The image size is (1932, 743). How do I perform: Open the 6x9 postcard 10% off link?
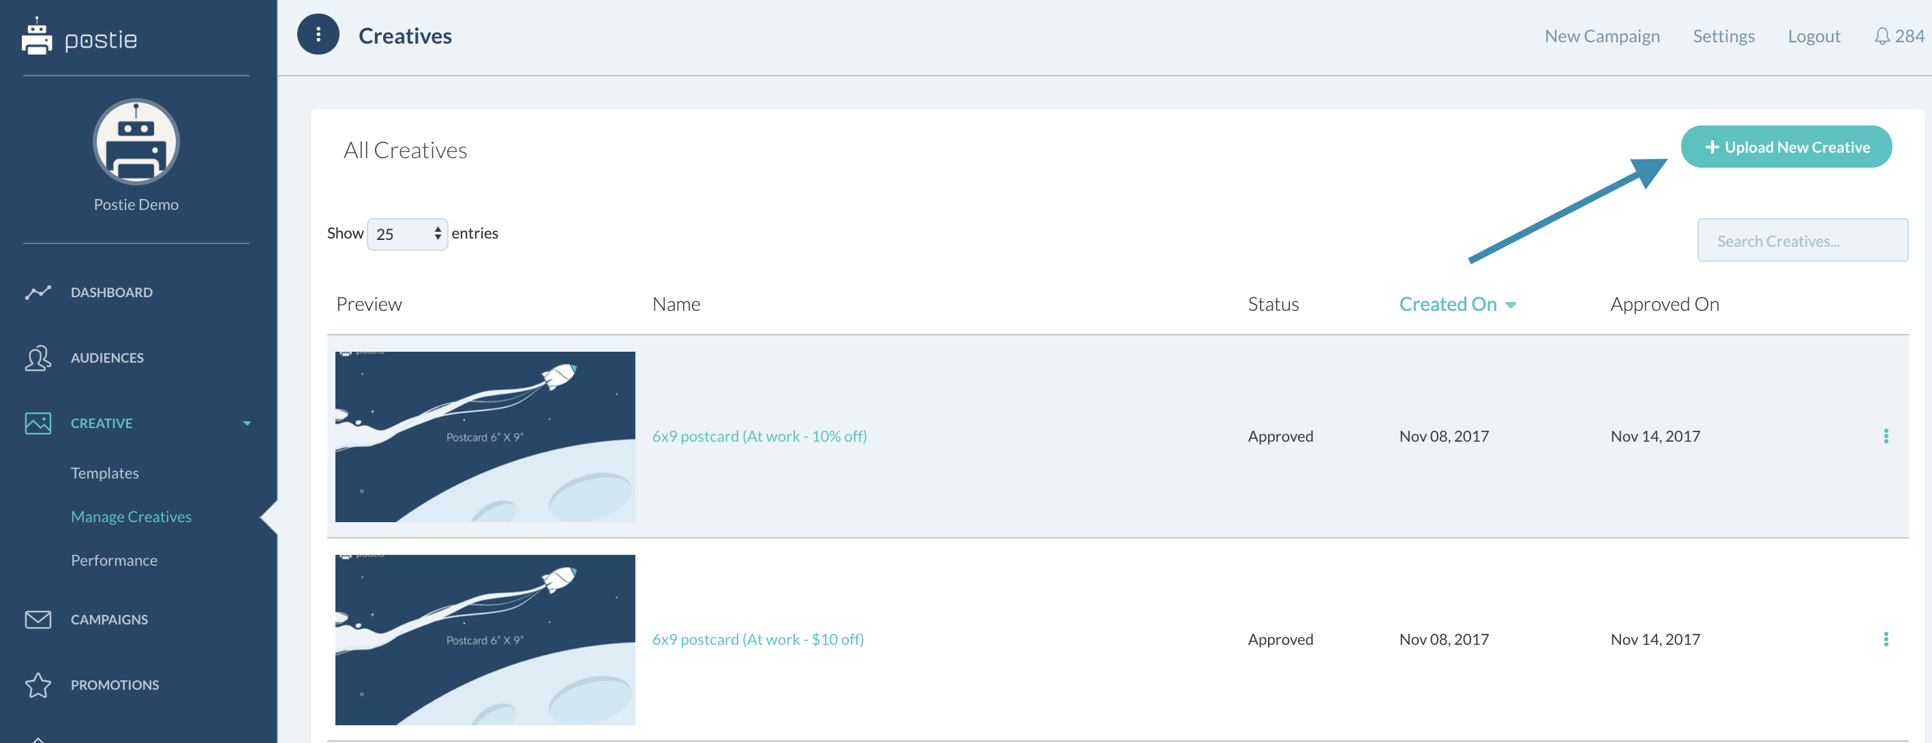(759, 436)
